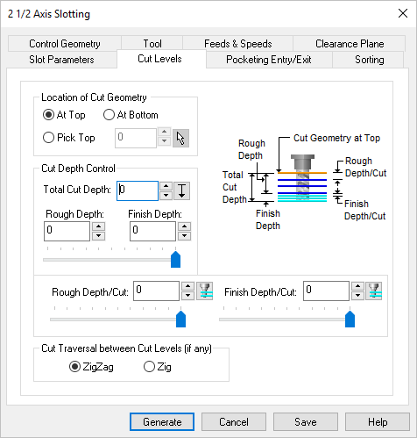The image size is (417, 438).
Task: Switch to the Tool tab
Action: [x=152, y=44]
